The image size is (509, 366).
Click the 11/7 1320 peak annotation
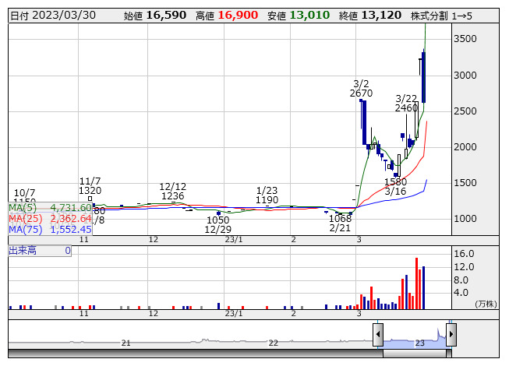tap(90, 185)
